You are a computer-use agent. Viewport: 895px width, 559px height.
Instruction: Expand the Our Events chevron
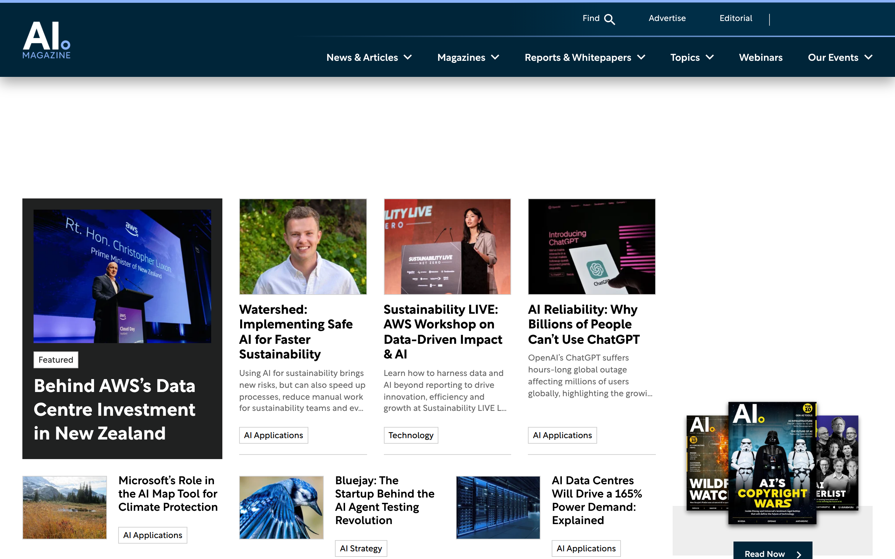coord(868,57)
